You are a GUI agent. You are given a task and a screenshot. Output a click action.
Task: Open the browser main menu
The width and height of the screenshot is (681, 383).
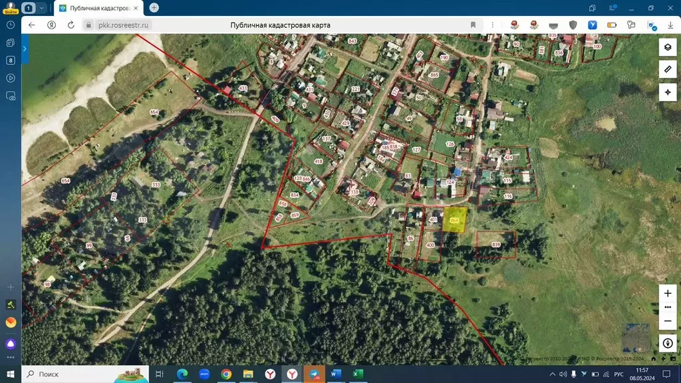(x=611, y=8)
